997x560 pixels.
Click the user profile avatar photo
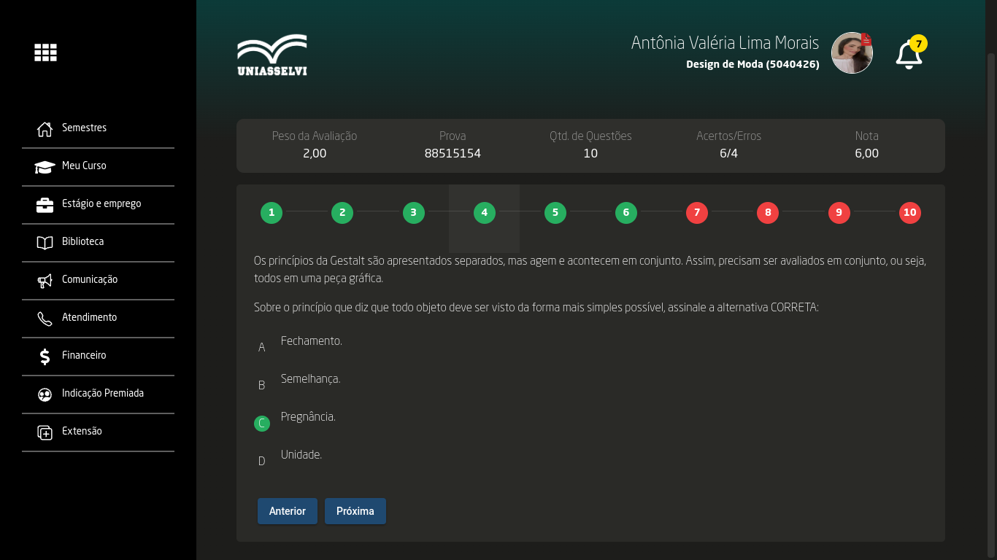click(852, 53)
